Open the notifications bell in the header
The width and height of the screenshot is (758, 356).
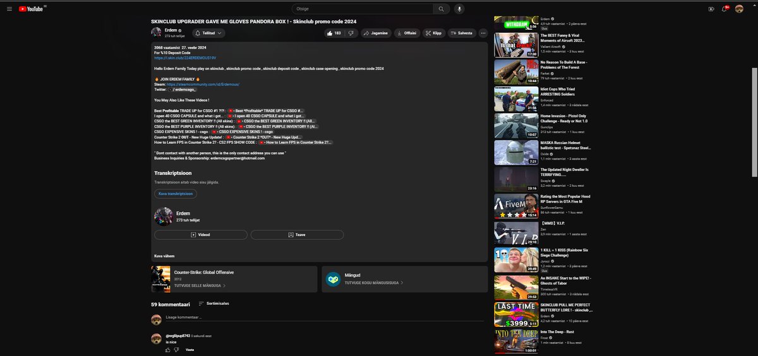[725, 9]
